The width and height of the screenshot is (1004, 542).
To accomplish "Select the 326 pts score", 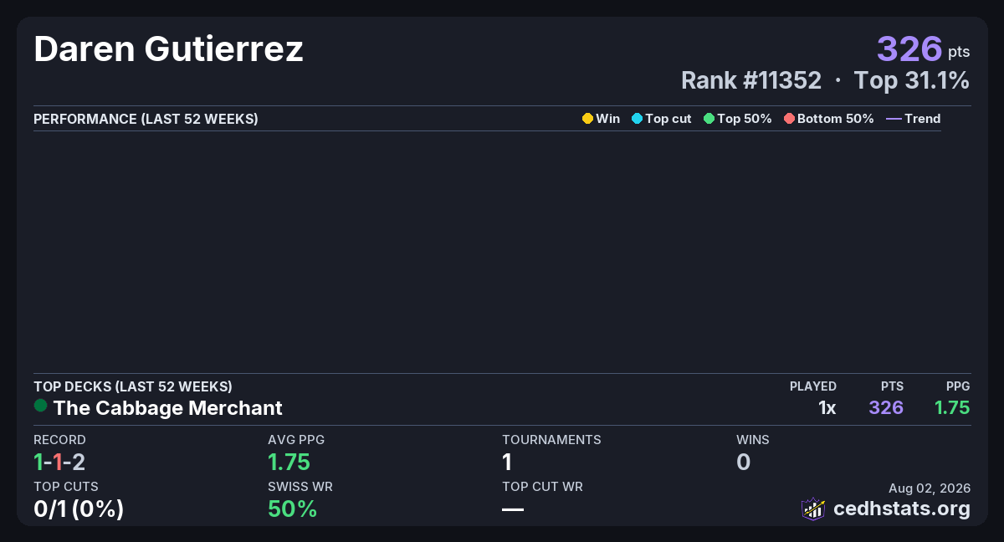I will 923,49.
